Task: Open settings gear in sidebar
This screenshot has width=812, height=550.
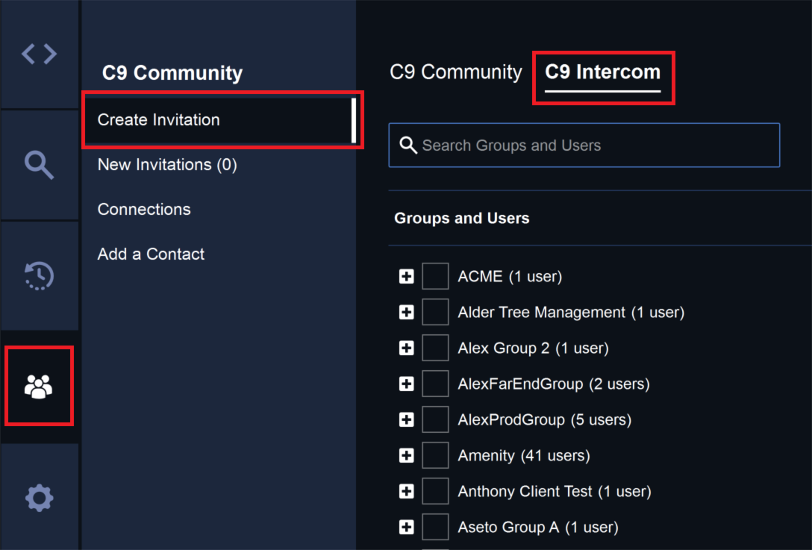Action: [39, 498]
